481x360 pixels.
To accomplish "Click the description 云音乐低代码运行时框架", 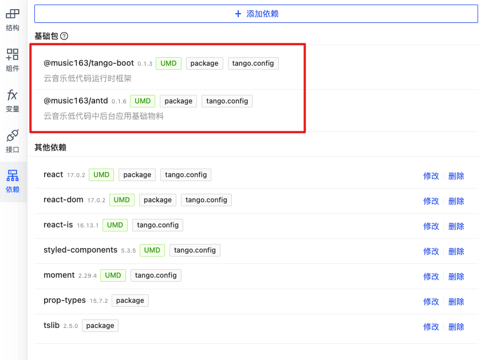I will coord(88,78).
